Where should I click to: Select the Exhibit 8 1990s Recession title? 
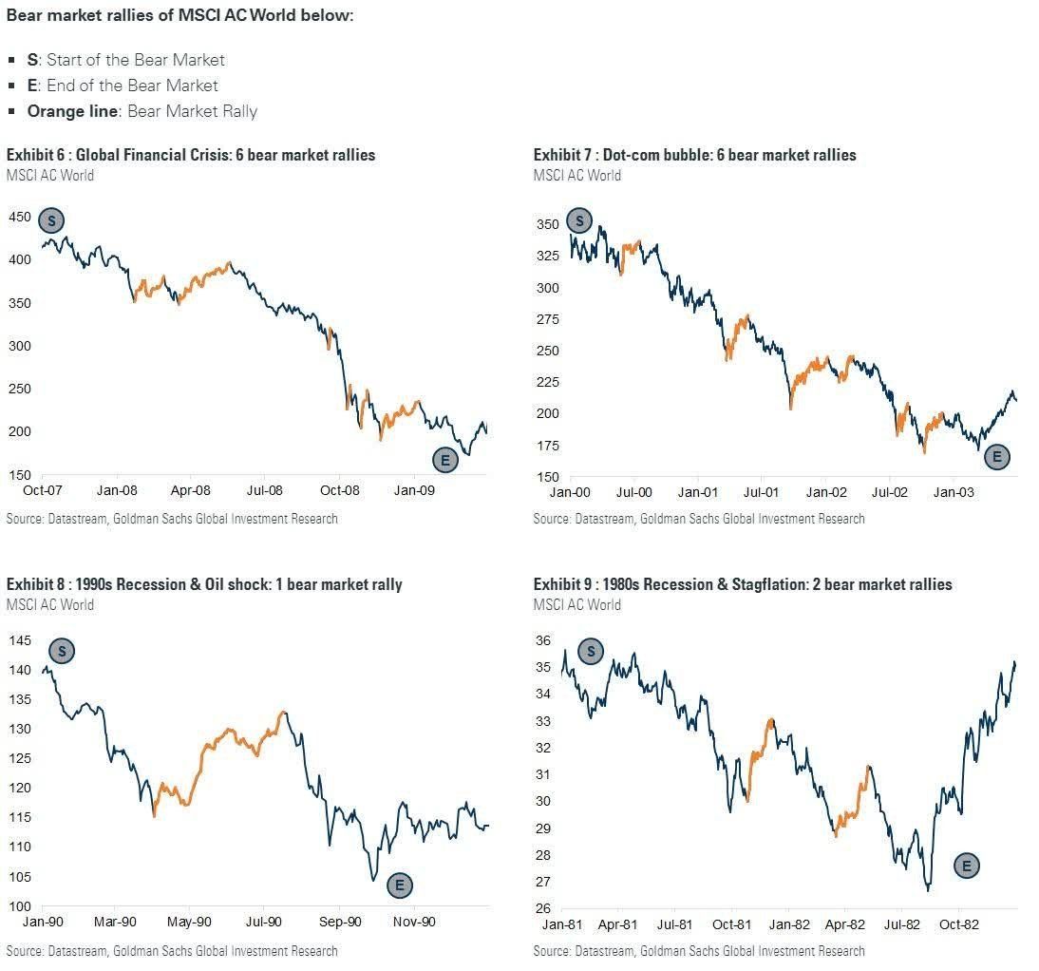204,584
